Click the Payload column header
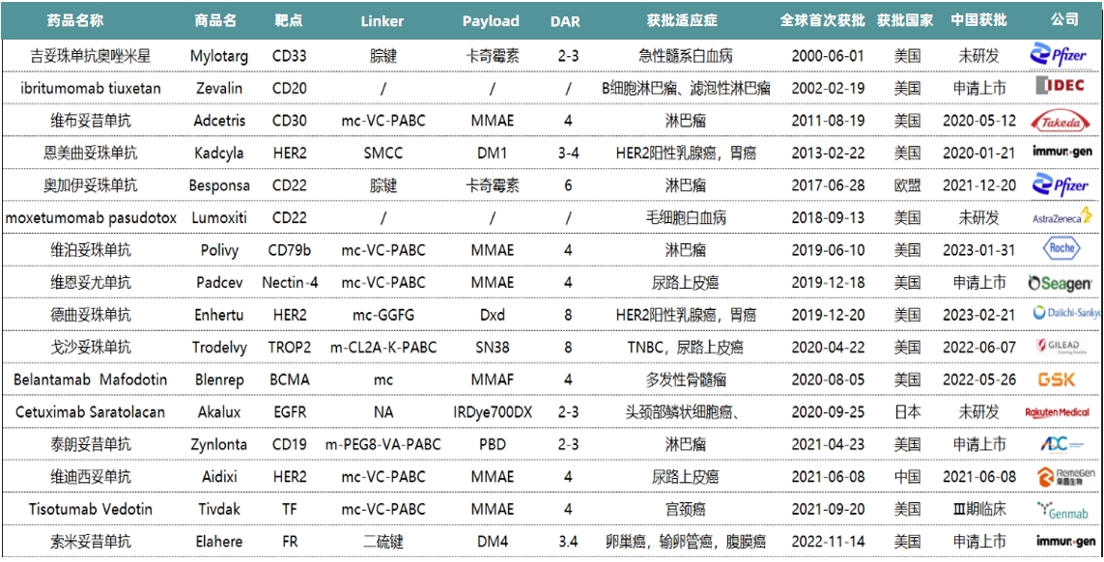The height and width of the screenshot is (562, 1104). [491, 20]
